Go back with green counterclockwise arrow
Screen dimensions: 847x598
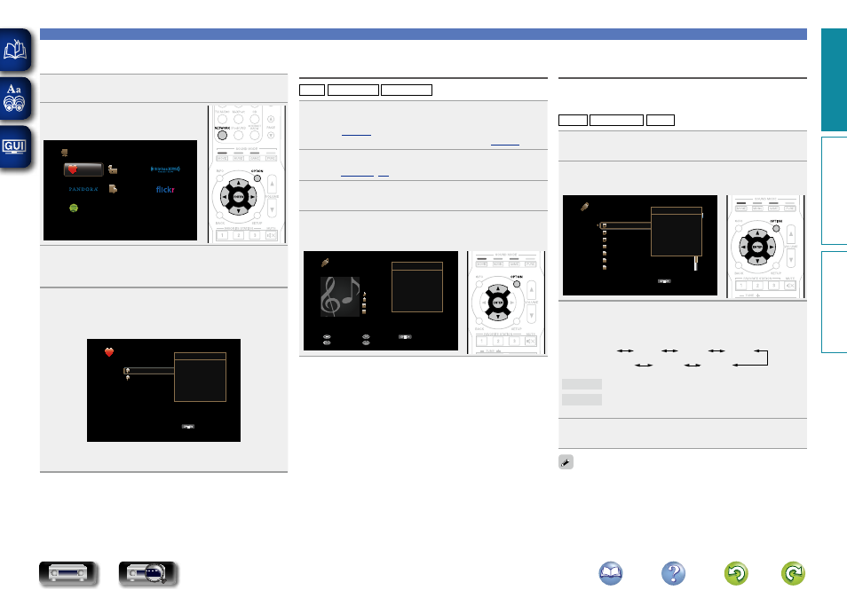tap(736, 573)
